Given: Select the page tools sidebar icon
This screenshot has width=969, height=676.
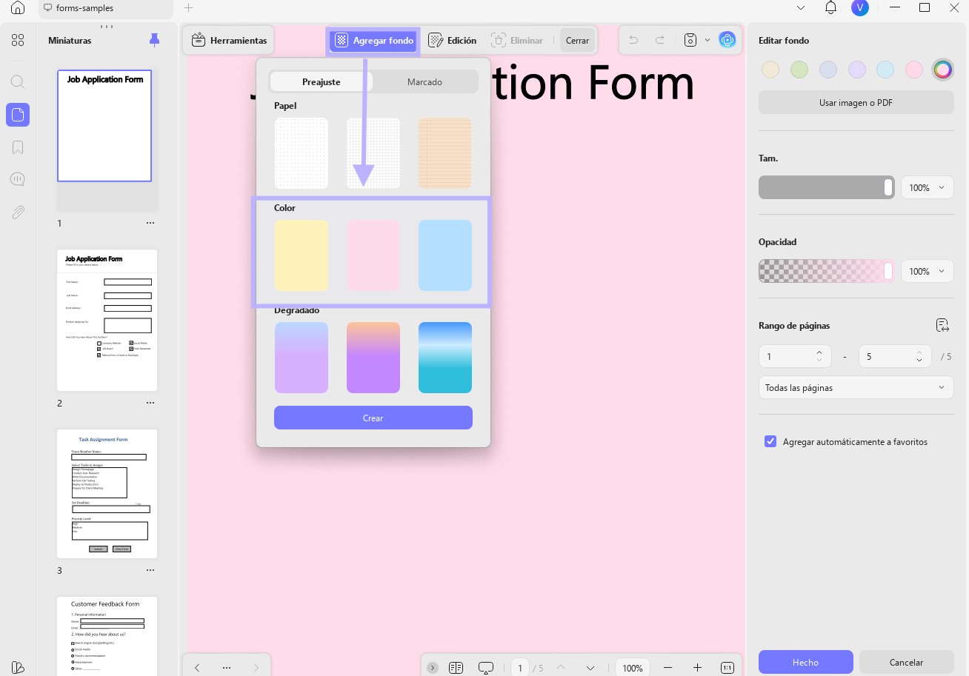Looking at the screenshot, I should click(18, 115).
